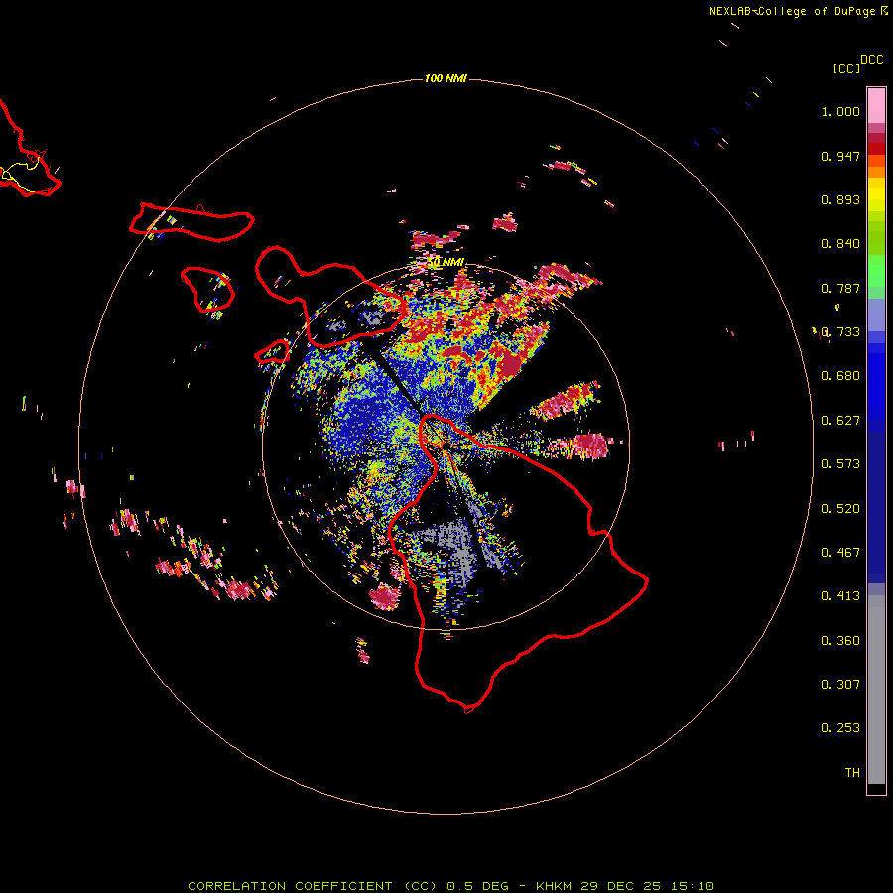Click the 0.947 scale value
The height and width of the screenshot is (893, 893).
pos(840,156)
